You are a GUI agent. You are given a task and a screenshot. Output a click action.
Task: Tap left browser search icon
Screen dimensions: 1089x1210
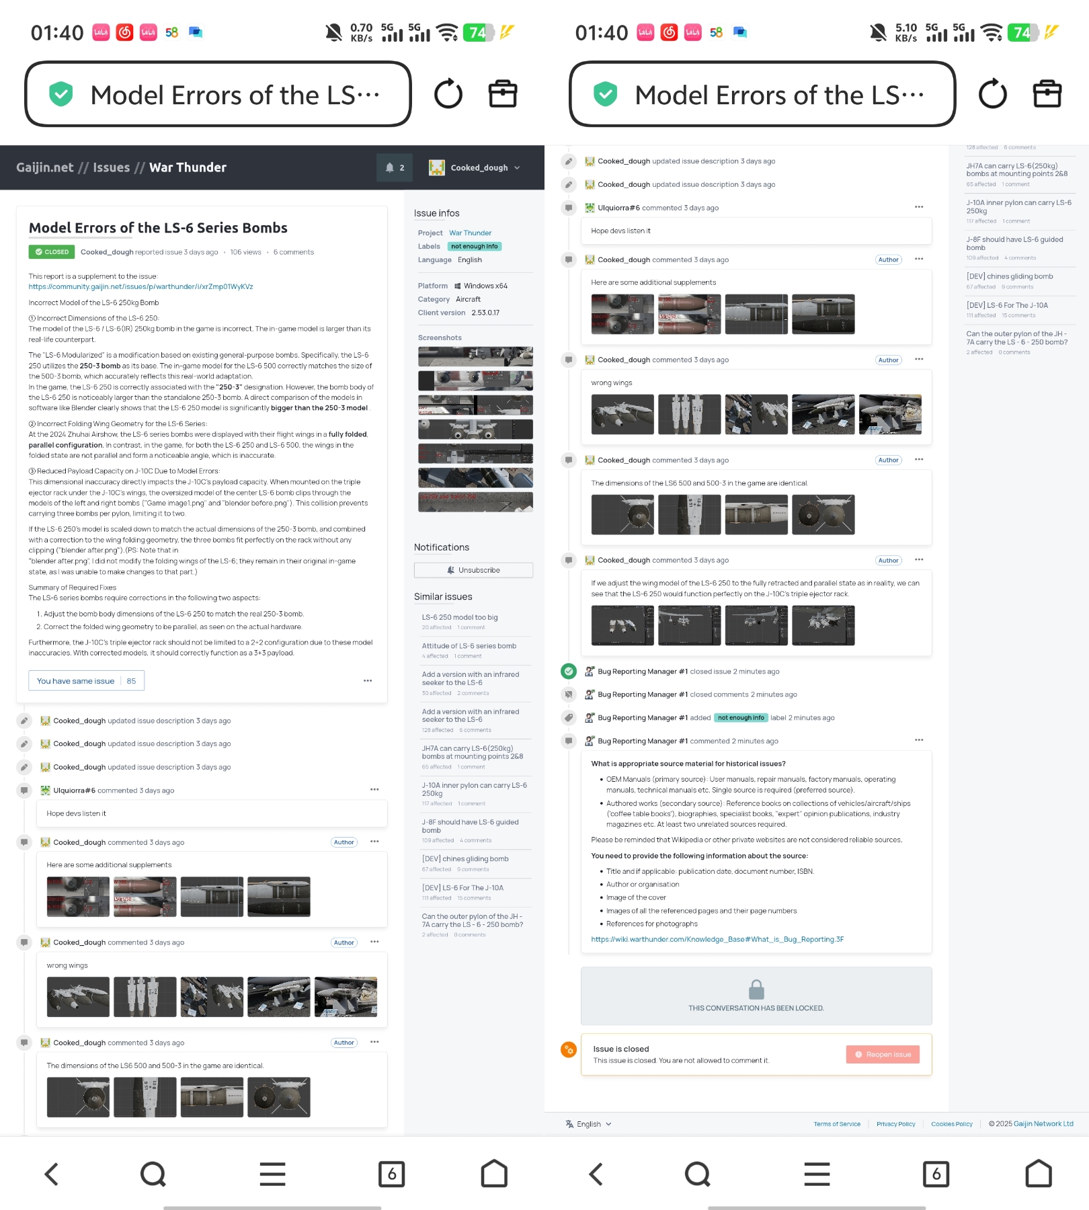[x=153, y=1174]
